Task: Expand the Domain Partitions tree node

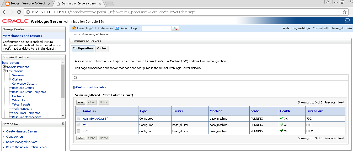Action: [4, 67]
